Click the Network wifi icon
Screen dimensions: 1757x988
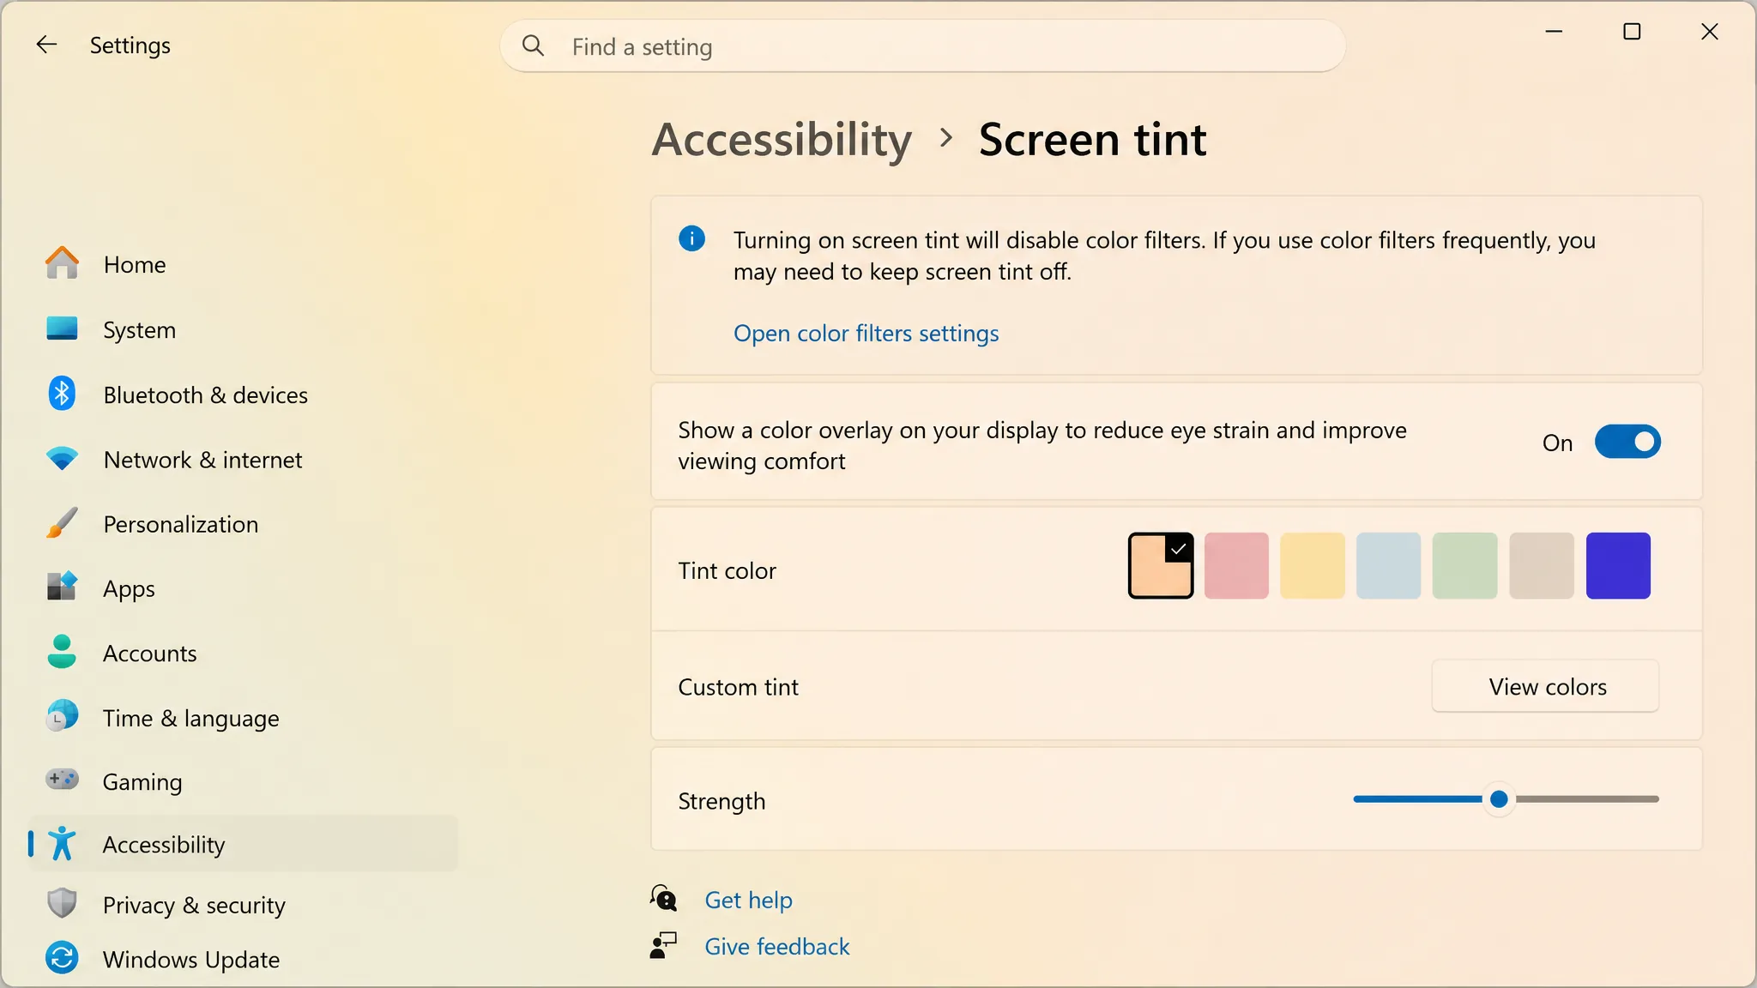(x=62, y=459)
